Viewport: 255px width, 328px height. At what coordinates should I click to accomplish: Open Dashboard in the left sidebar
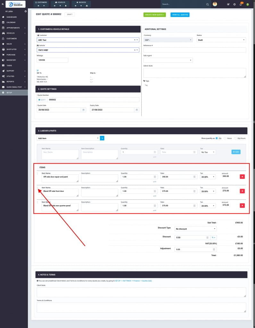click(12, 17)
